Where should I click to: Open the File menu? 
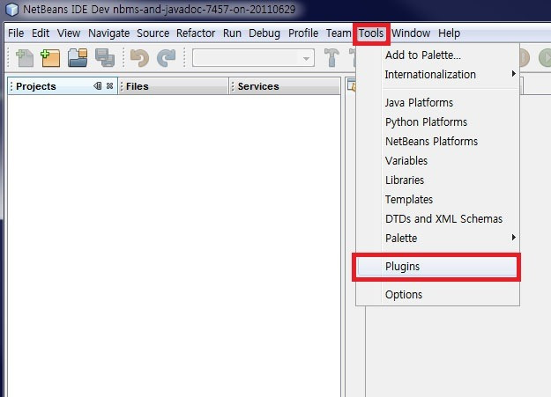[x=16, y=33]
